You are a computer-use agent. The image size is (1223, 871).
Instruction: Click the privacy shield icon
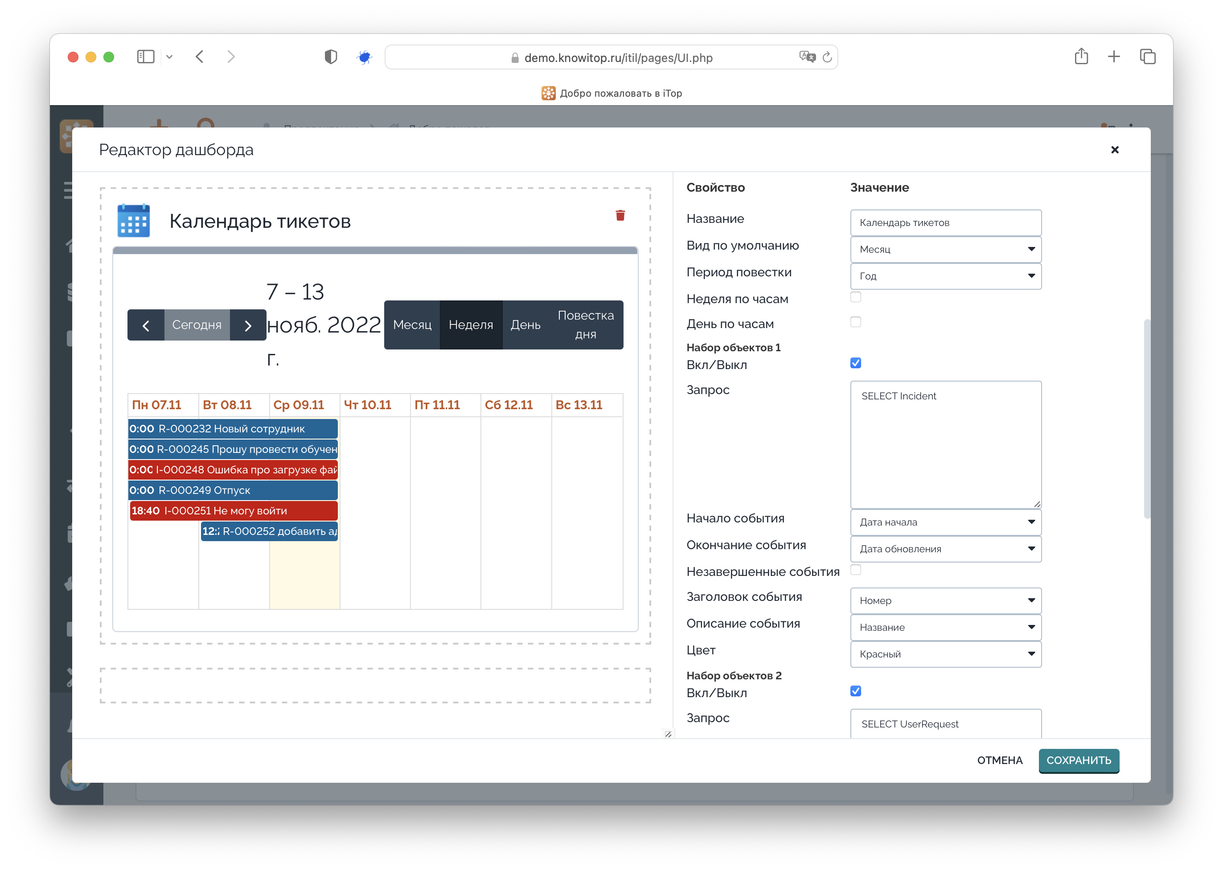point(331,57)
